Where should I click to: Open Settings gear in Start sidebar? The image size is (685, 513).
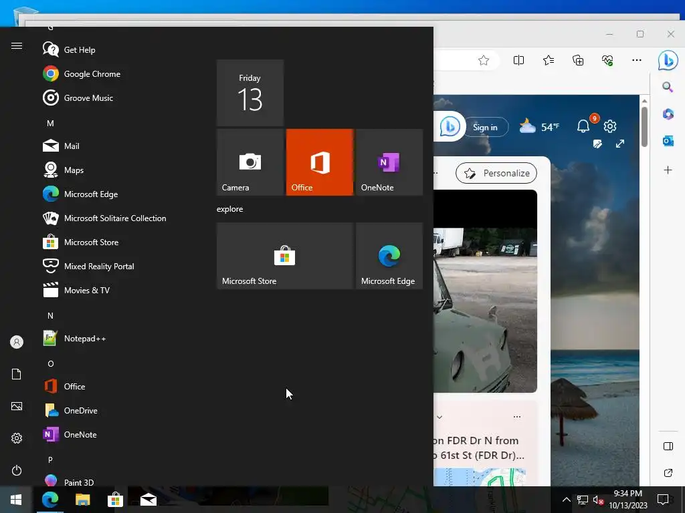click(17, 438)
